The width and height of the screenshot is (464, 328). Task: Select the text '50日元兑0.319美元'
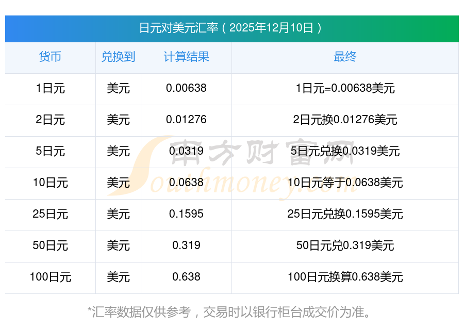(x=345, y=245)
